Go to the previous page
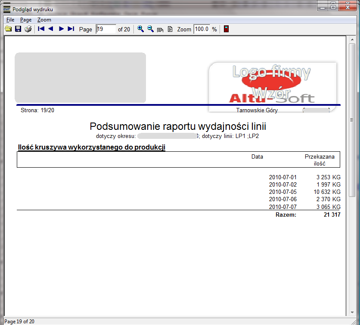This screenshot has width=360, height=325. [x=51, y=29]
